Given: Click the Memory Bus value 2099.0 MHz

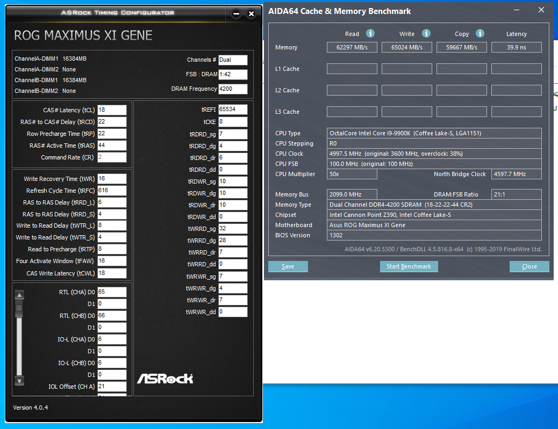Looking at the screenshot, I should [x=352, y=194].
